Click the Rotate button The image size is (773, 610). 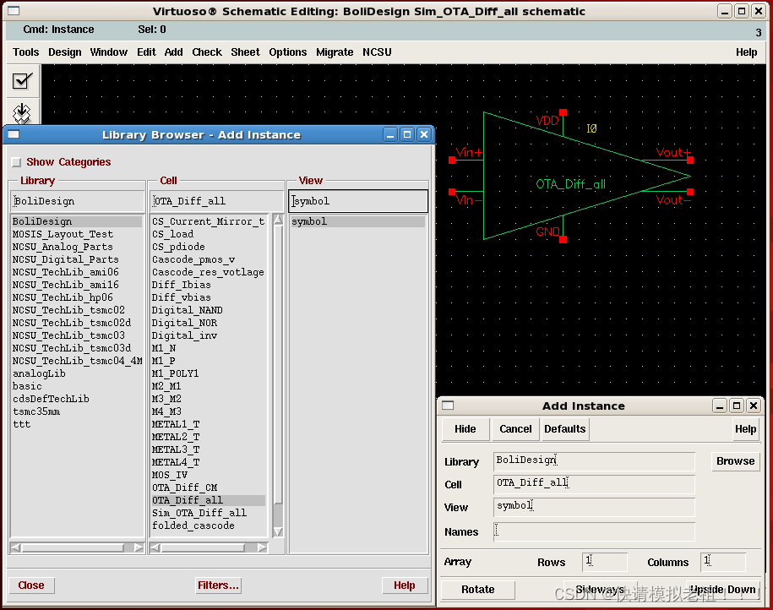tap(477, 590)
